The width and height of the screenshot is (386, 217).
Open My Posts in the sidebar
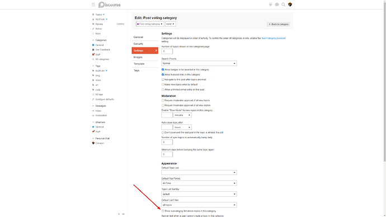pyautogui.click(x=100, y=19)
